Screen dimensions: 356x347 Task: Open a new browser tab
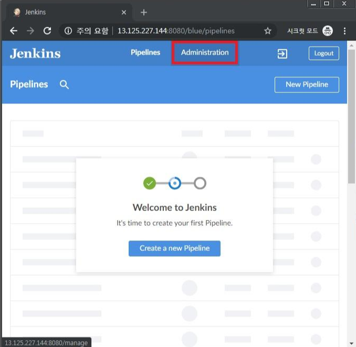[144, 12]
